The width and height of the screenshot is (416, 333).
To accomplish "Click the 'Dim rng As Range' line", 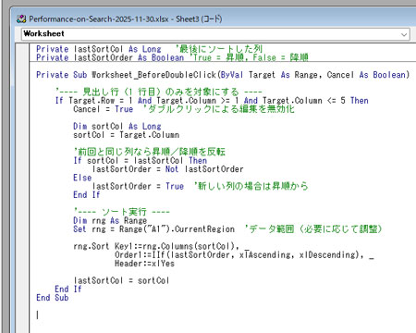I will [x=110, y=221].
